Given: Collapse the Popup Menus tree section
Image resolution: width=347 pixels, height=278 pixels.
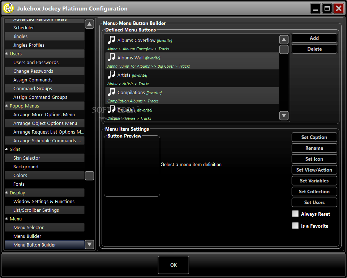Looking at the screenshot, I should (x=7, y=106).
